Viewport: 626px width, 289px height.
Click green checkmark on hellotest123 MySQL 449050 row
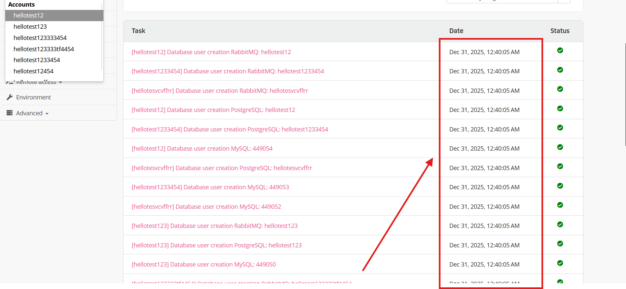click(x=560, y=263)
